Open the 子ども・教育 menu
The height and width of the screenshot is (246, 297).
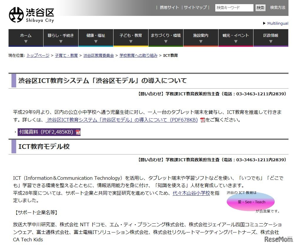pyautogui.click(x=131, y=38)
